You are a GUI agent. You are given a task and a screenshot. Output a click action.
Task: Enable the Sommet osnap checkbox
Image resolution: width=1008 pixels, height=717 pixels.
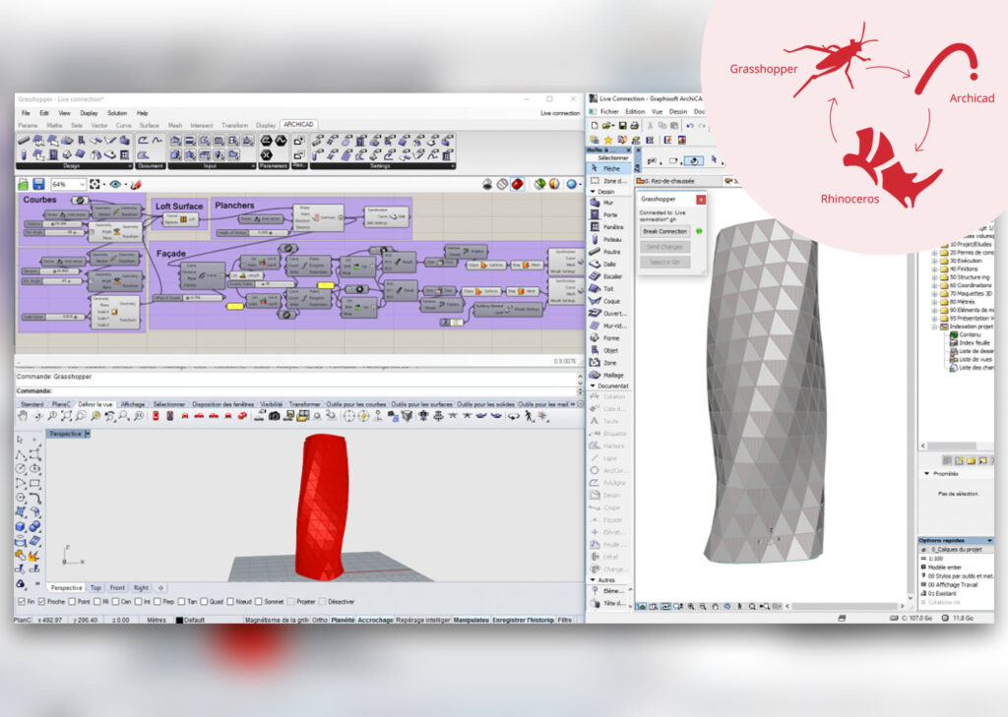pos(259,602)
